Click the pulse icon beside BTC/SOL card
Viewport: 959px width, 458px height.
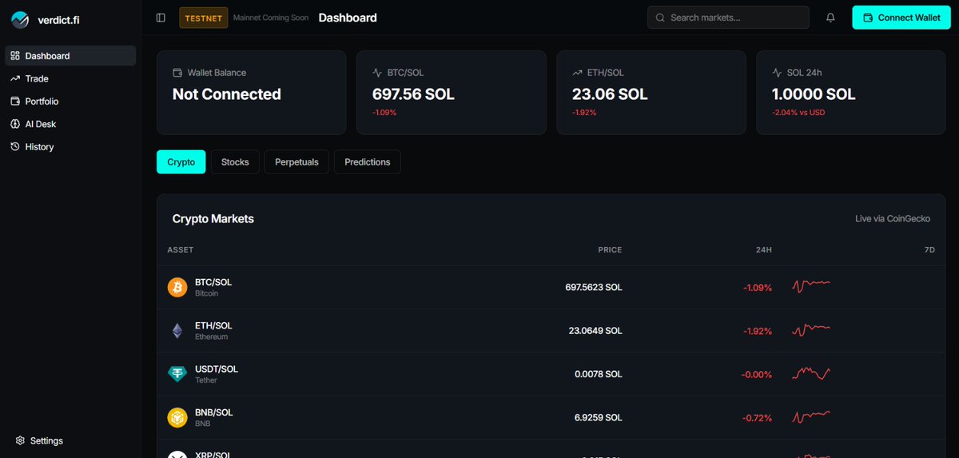[x=377, y=73]
